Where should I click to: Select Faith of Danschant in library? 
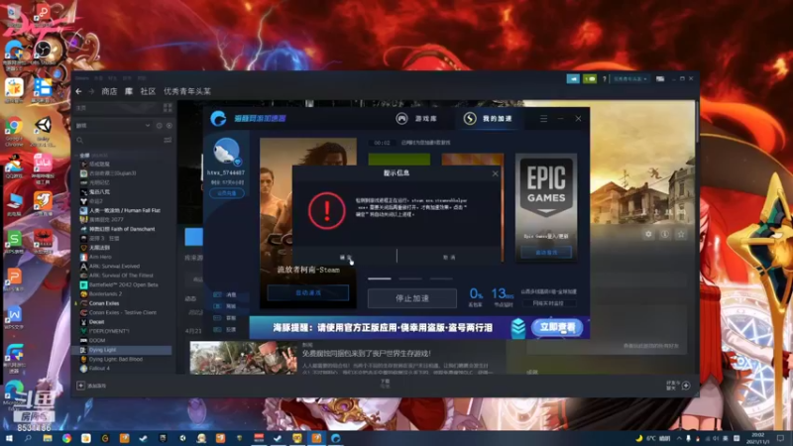coord(122,229)
